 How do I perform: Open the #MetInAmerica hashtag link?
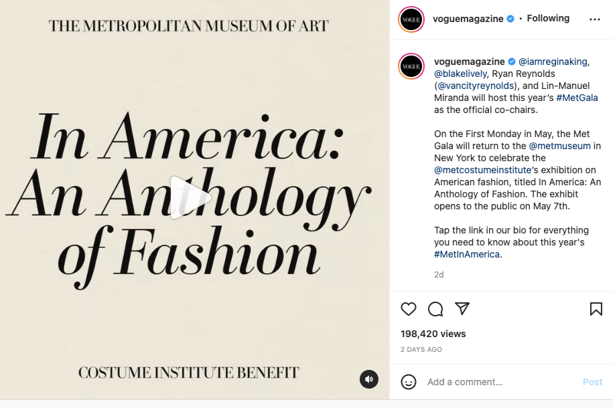point(467,254)
